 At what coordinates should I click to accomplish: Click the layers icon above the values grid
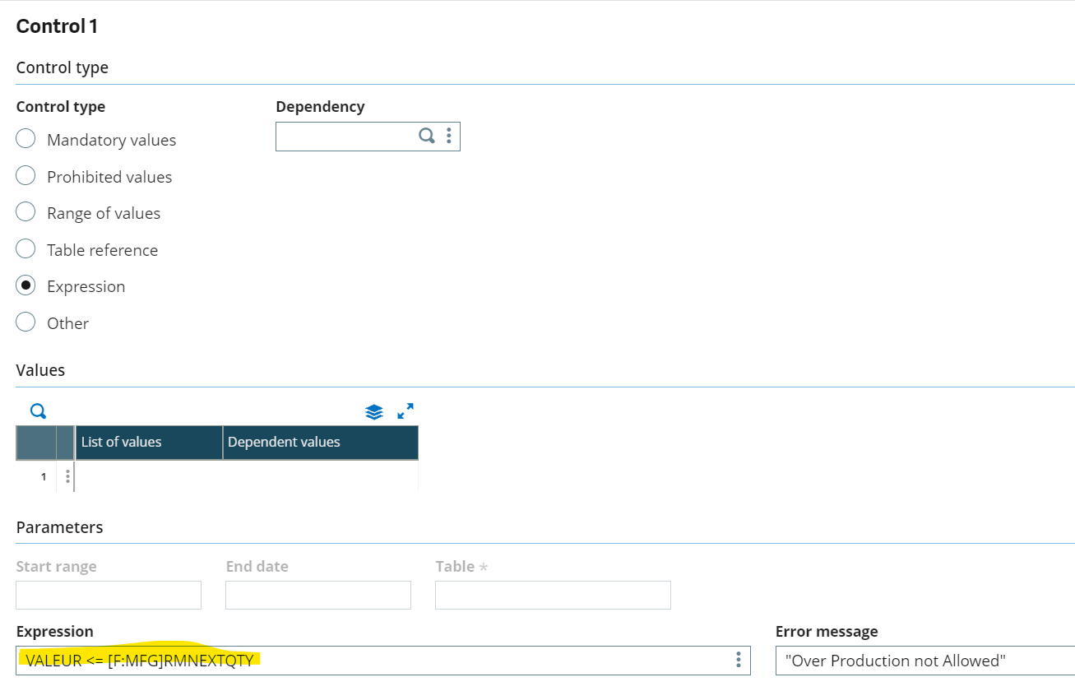pos(374,411)
